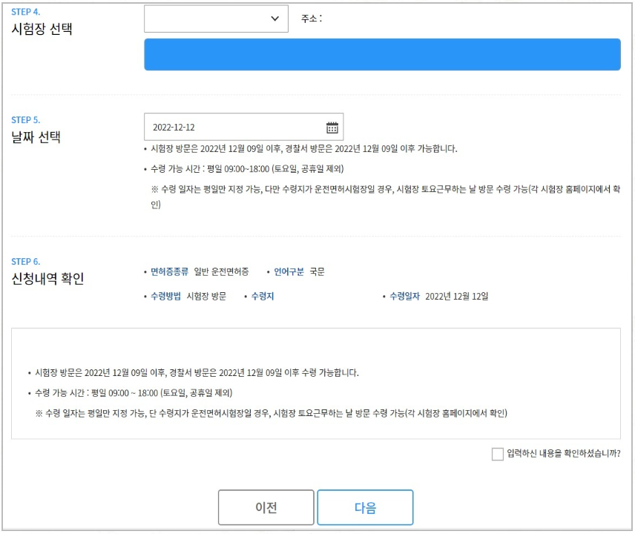Viewport: 635px width, 534px height.
Task: Click the 2022년 12월 12일 receipt date value
Action: 457,297
